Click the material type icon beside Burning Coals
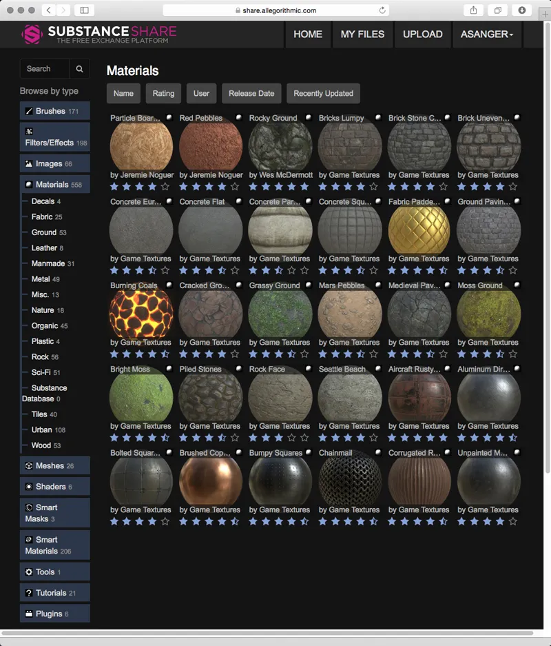The width and height of the screenshot is (551, 646). 169,285
